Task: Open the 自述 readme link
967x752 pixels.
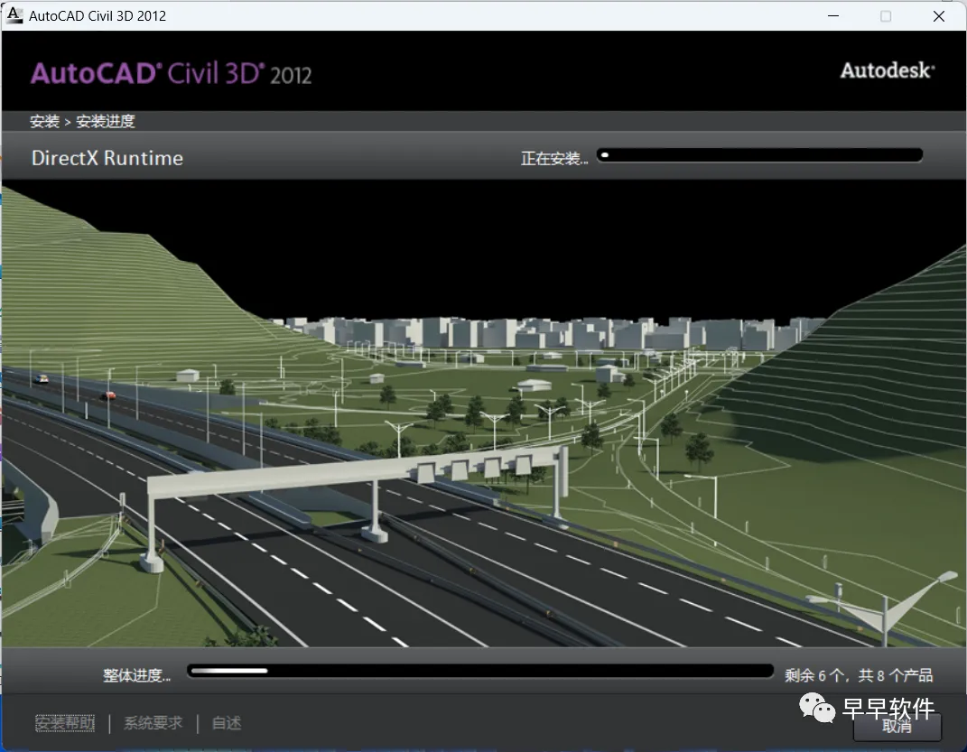Action: [x=227, y=722]
